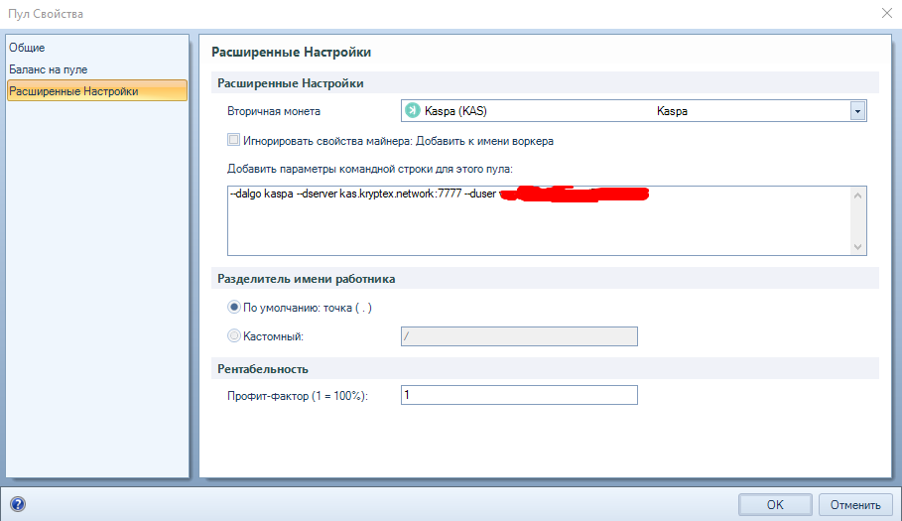The width and height of the screenshot is (902, 521).
Task: Click the Профит-фактор (1 = 100%) label
Action: [298, 396]
